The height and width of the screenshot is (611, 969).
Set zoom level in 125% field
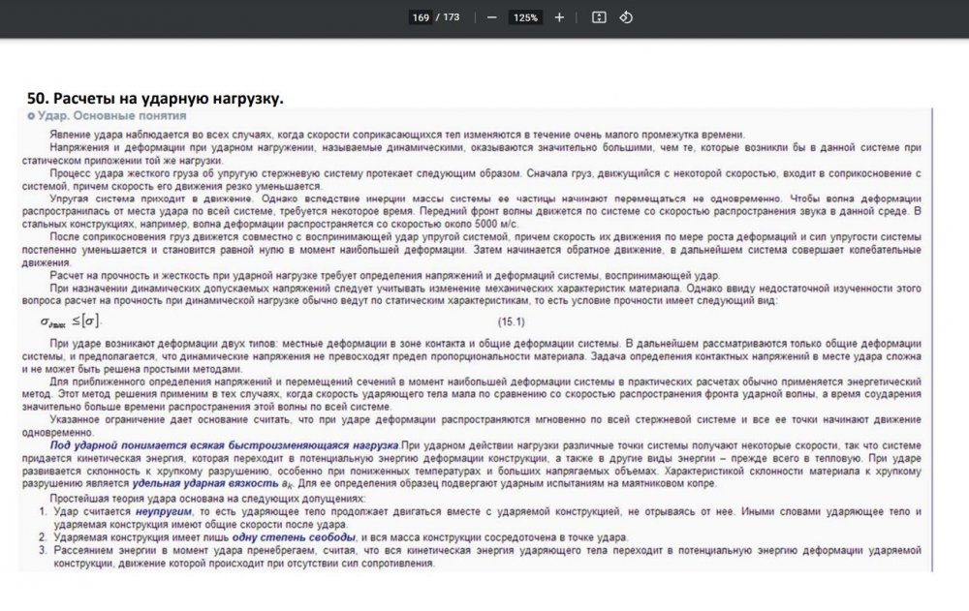coord(525,17)
